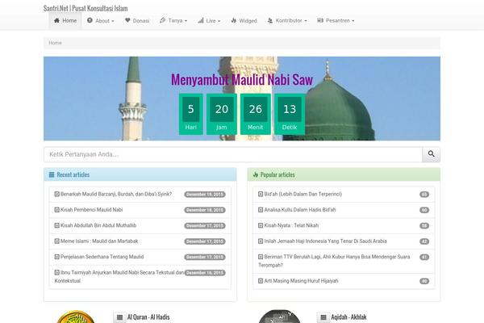Open the Donasi page
This screenshot has width=484, height=323.
tap(137, 21)
